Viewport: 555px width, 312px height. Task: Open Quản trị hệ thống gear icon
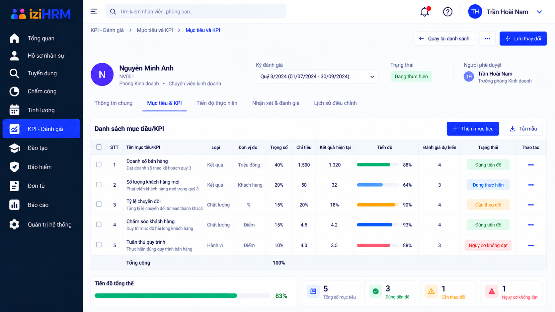14,224
